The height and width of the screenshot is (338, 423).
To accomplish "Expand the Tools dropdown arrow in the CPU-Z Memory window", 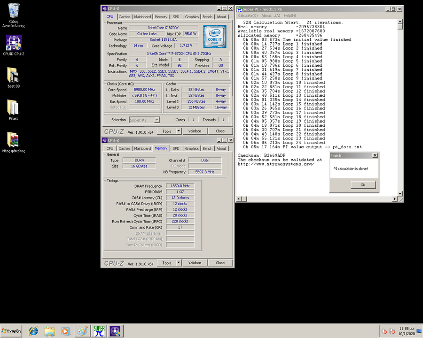I will click(x=179, y=263).
